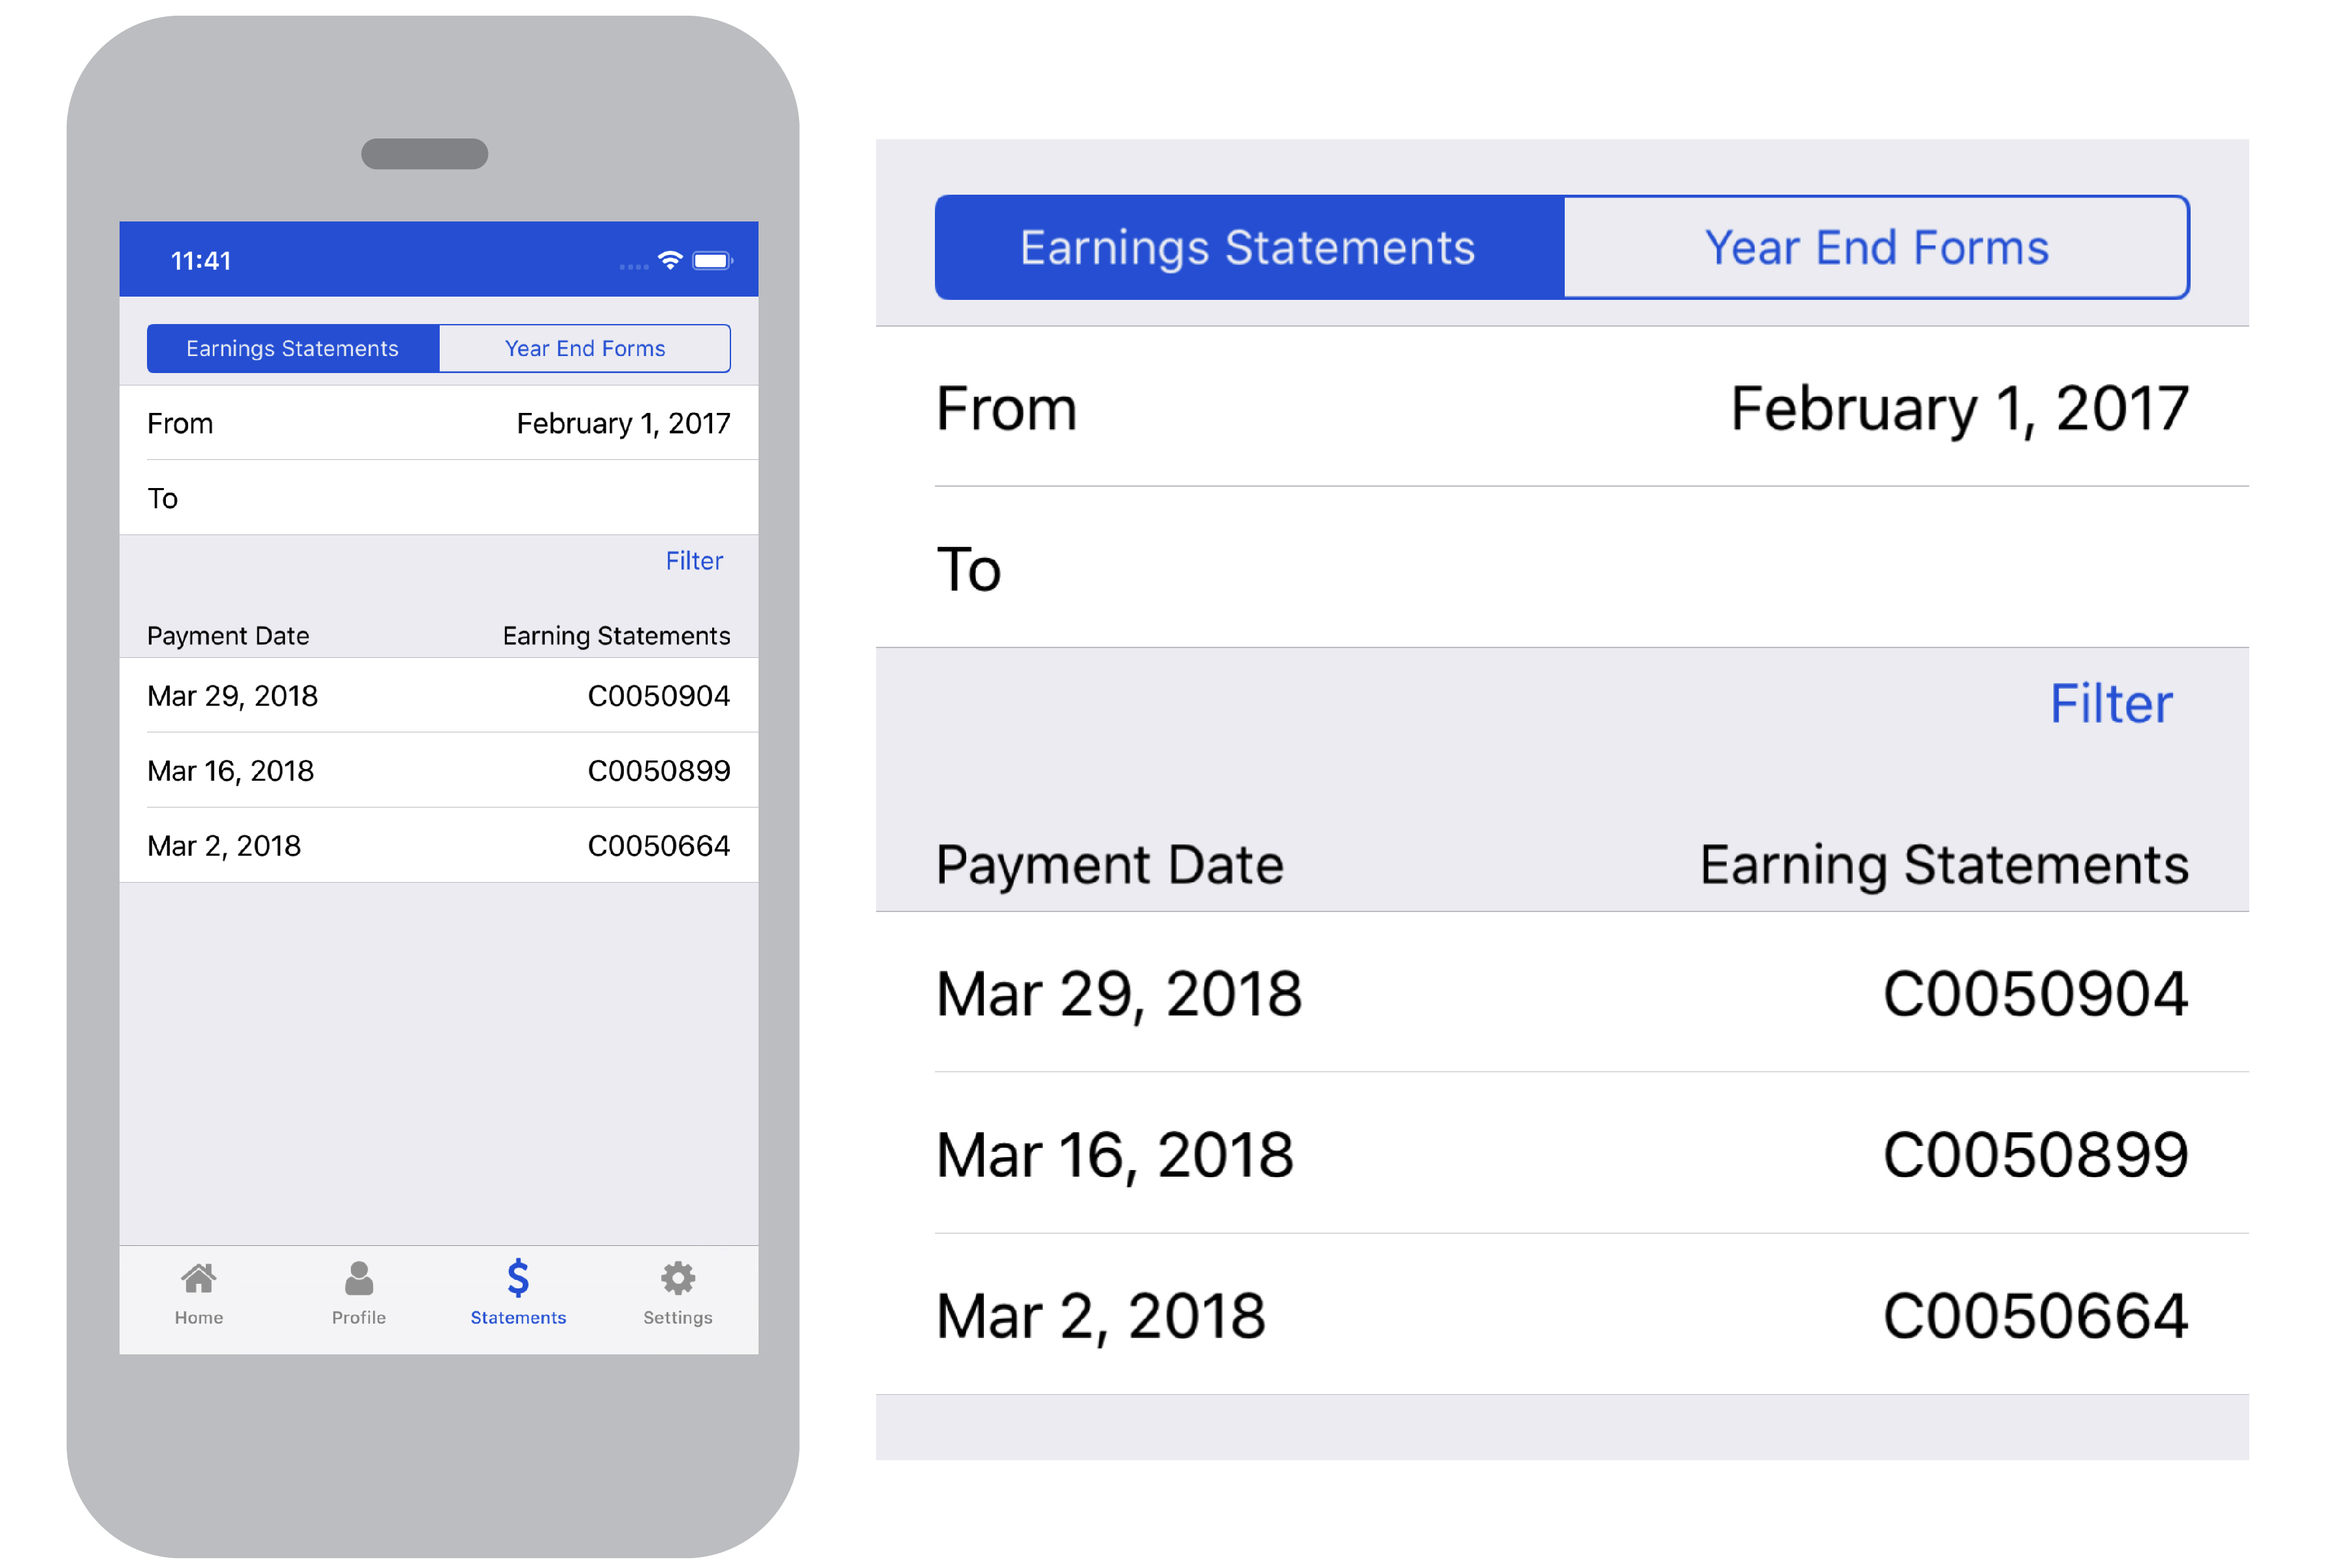Tap Payment Date header on the phone
Image resolution: width=2352 pixels, height=1568 pixels.
pos(228,636)
